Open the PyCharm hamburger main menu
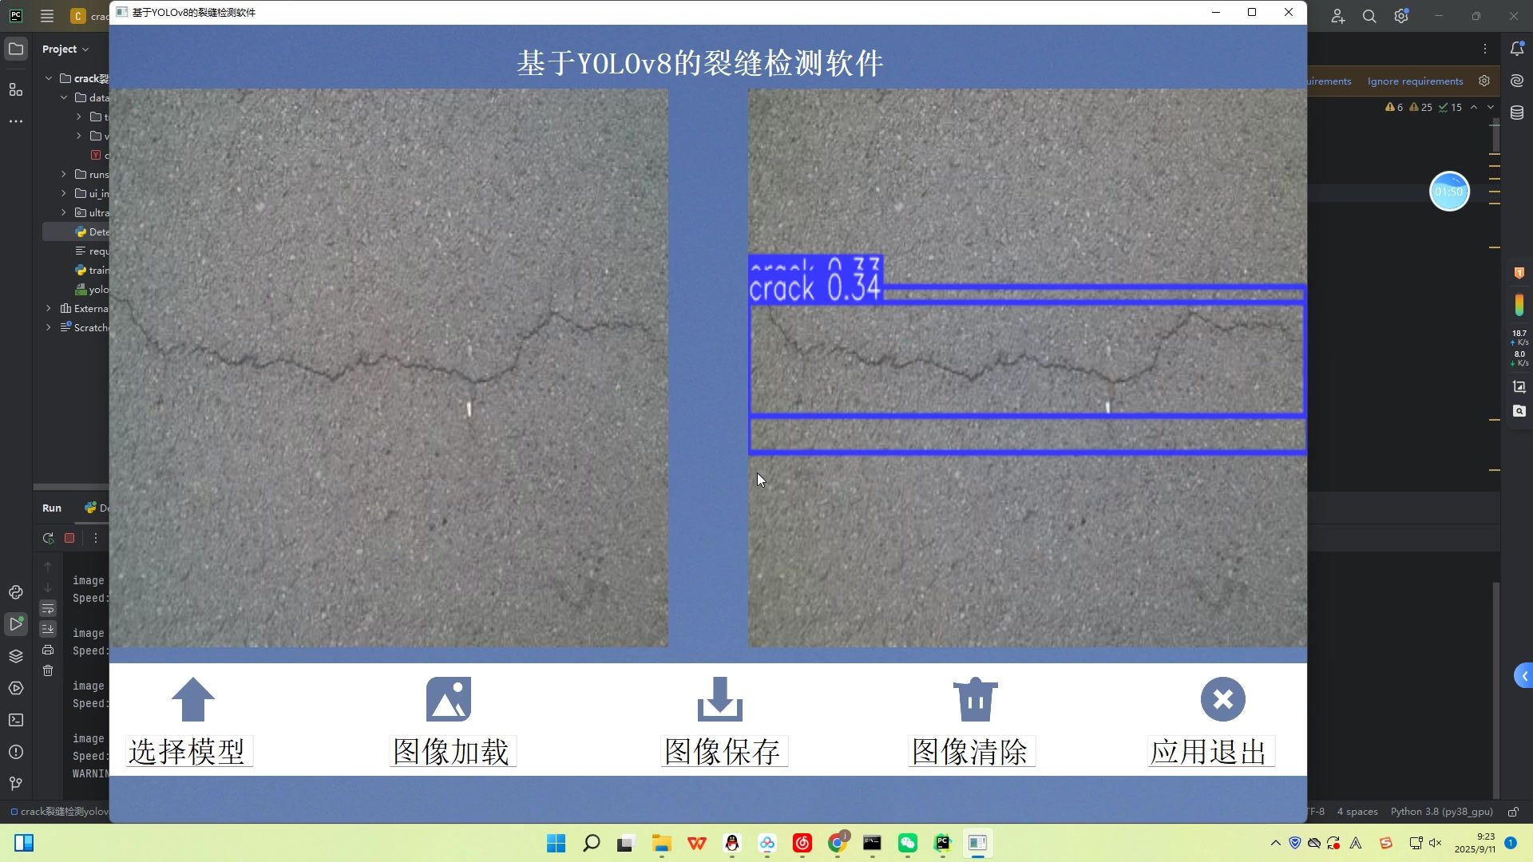Screen dimensions: 1533x862 point(47,16)
